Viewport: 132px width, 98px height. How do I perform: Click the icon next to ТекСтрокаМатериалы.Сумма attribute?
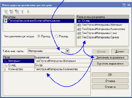pos(79,37)
